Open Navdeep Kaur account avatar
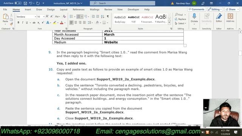 click(194, 3)
